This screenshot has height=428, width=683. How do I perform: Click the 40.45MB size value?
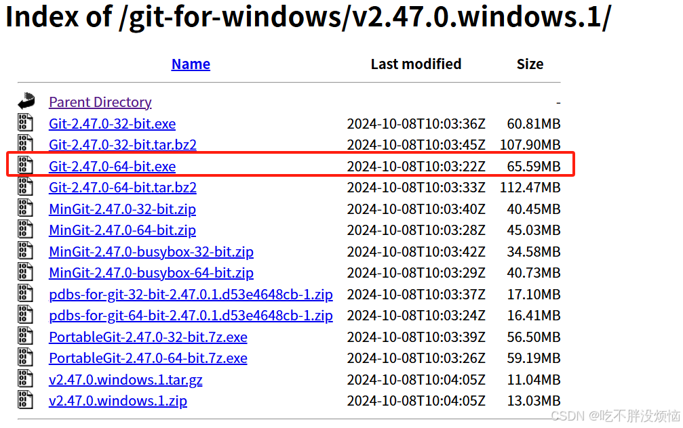click(534, 209)
